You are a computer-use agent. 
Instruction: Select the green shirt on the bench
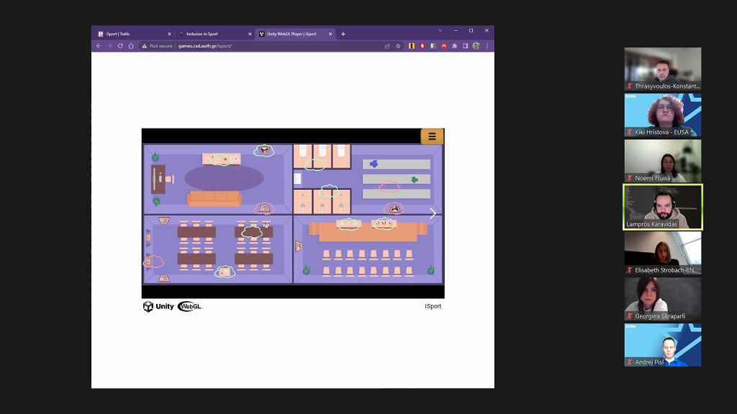pos(414,180)
